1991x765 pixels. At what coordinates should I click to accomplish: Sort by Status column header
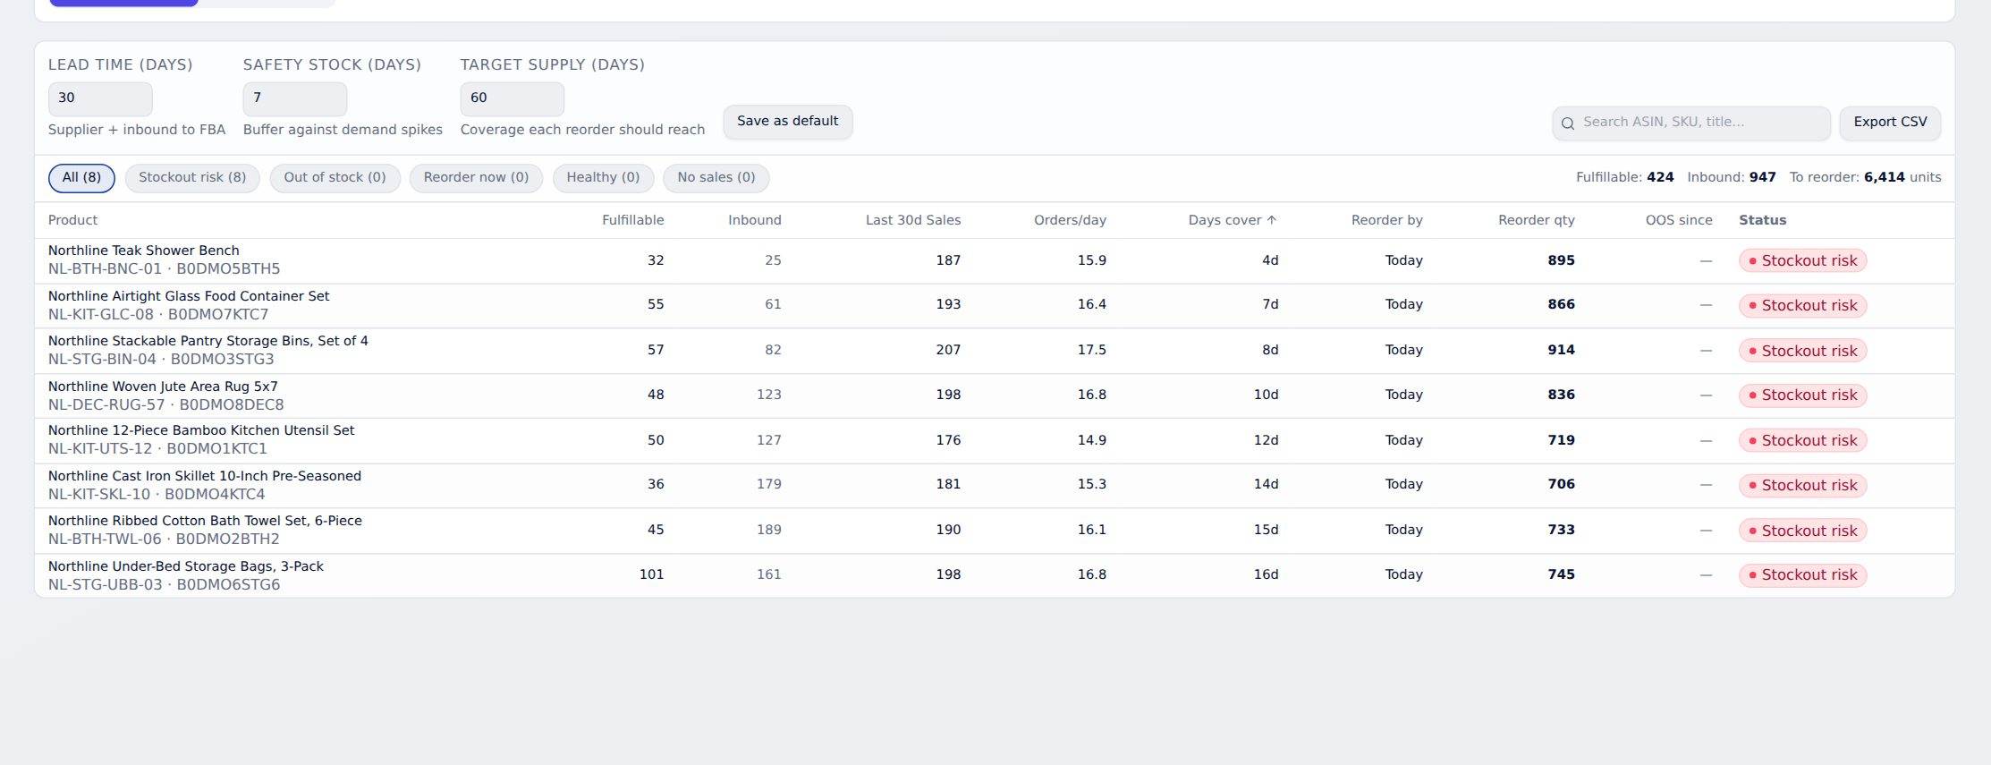pyautogui.click(x=1763, y=220)
